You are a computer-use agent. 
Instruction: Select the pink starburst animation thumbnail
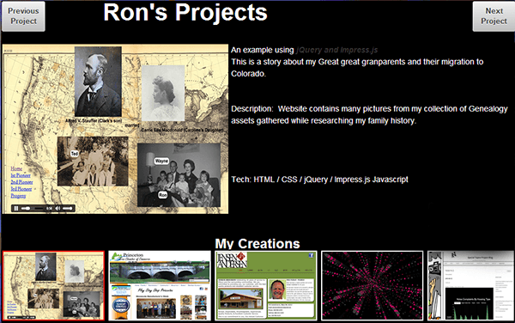(x=373, y=285)
